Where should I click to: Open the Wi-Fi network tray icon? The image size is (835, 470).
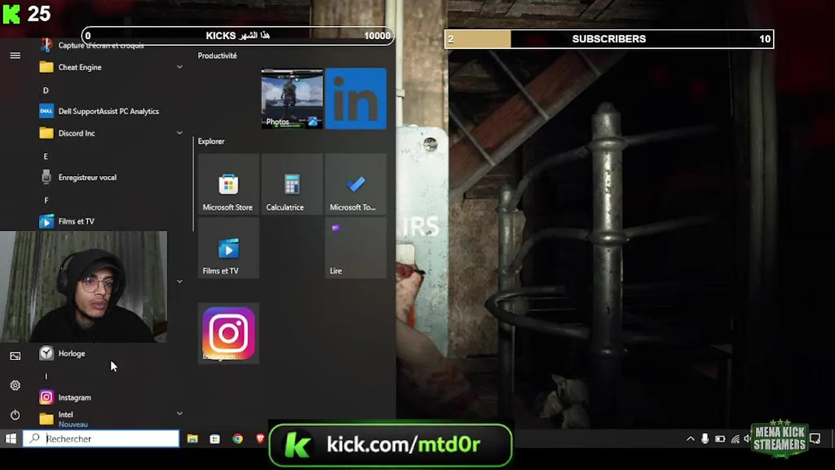click(735, 439)
